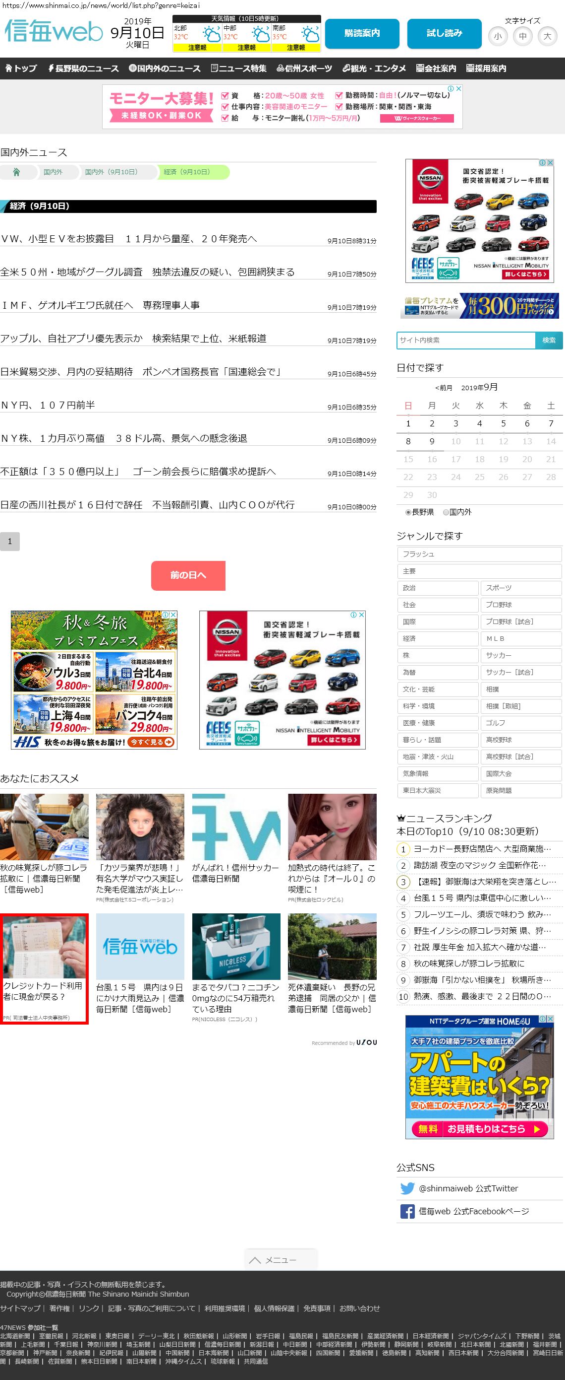Open the アップル自社アプリ article
The image size is (565, 1380).
click(x=133, y=339)
